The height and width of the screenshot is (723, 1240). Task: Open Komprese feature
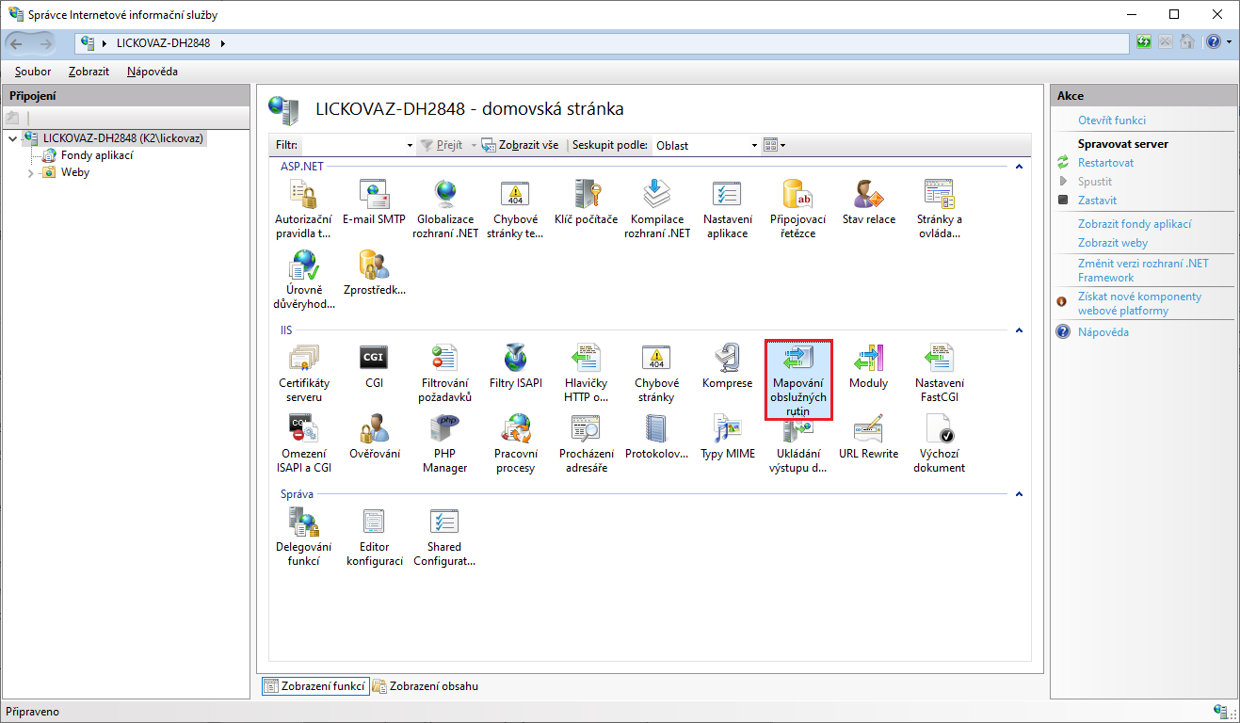[728, 366]
